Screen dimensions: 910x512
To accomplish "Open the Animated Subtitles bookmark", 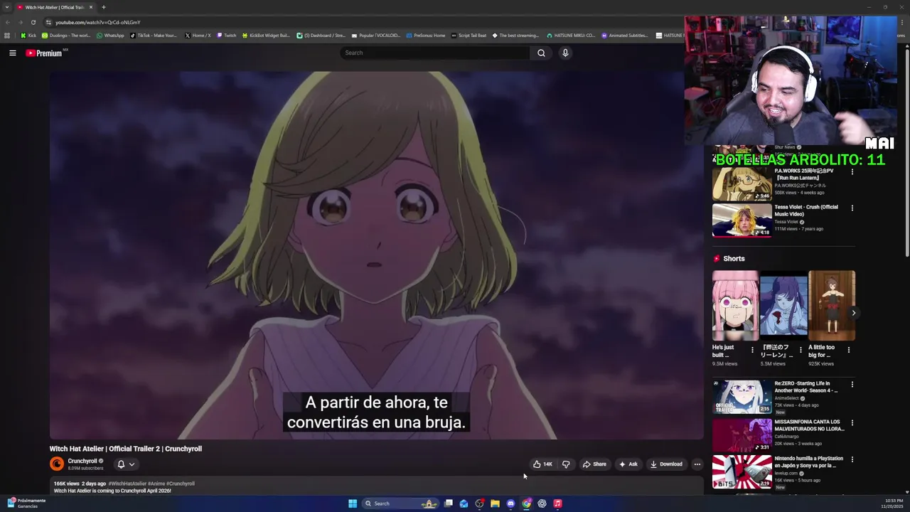I will pyautogui.click(x=625, y=35).
